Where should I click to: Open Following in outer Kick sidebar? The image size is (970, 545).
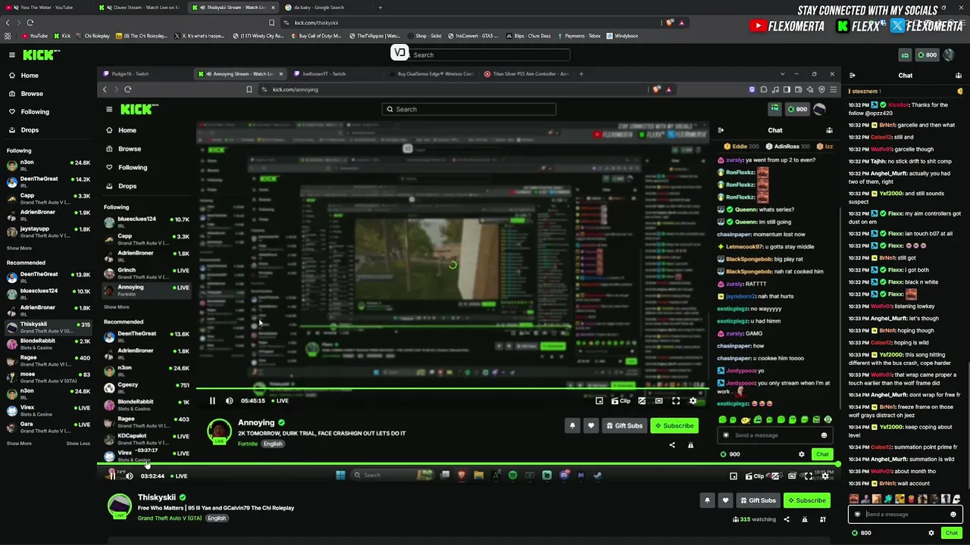[x=35, y=112]
